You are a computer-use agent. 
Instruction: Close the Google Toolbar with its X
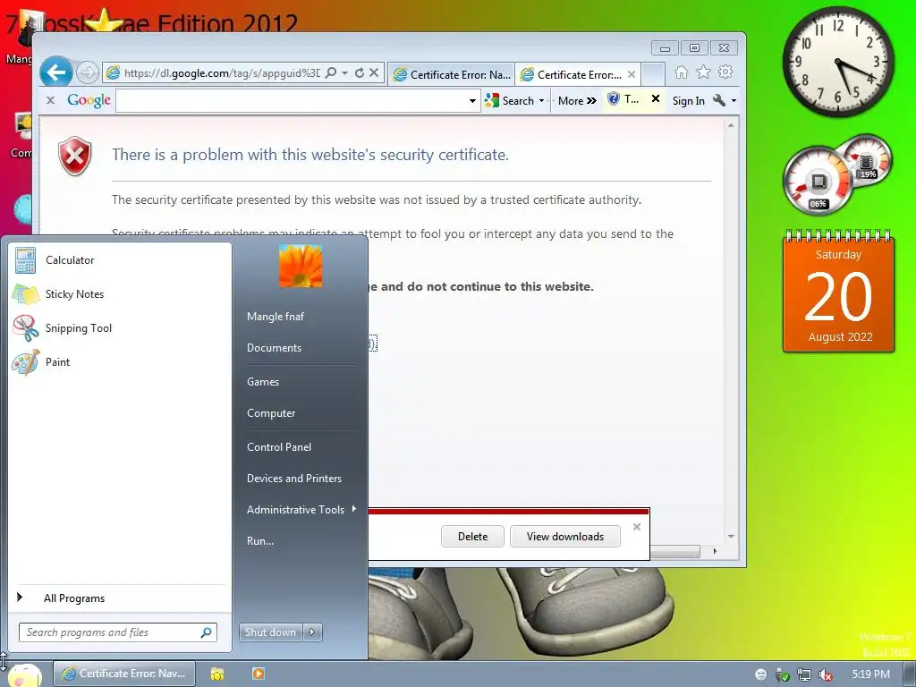pyautogui.click(x=51, y=100)
